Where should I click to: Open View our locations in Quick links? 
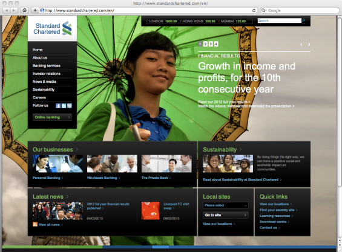click(275, 204)
